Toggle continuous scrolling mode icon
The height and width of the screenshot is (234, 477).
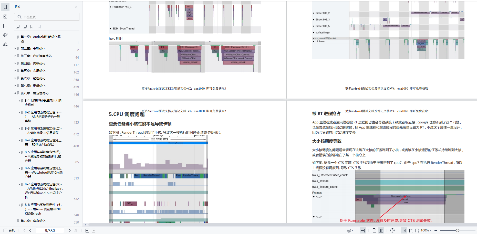[x=363, y=230]
